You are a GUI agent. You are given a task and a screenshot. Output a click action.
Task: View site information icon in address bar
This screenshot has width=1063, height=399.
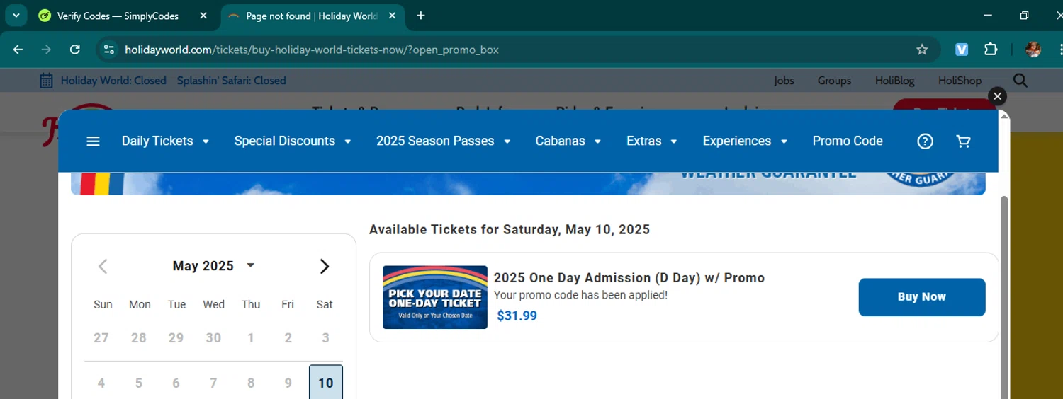click(x=108, y=50)
